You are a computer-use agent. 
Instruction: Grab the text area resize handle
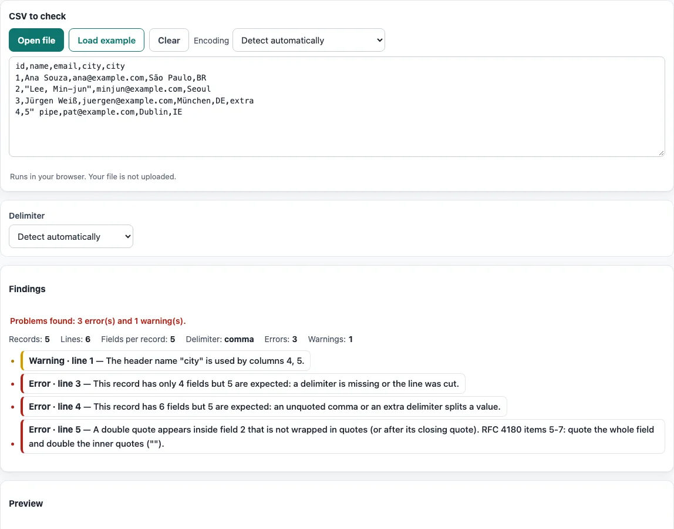click(x=661, y=153)
